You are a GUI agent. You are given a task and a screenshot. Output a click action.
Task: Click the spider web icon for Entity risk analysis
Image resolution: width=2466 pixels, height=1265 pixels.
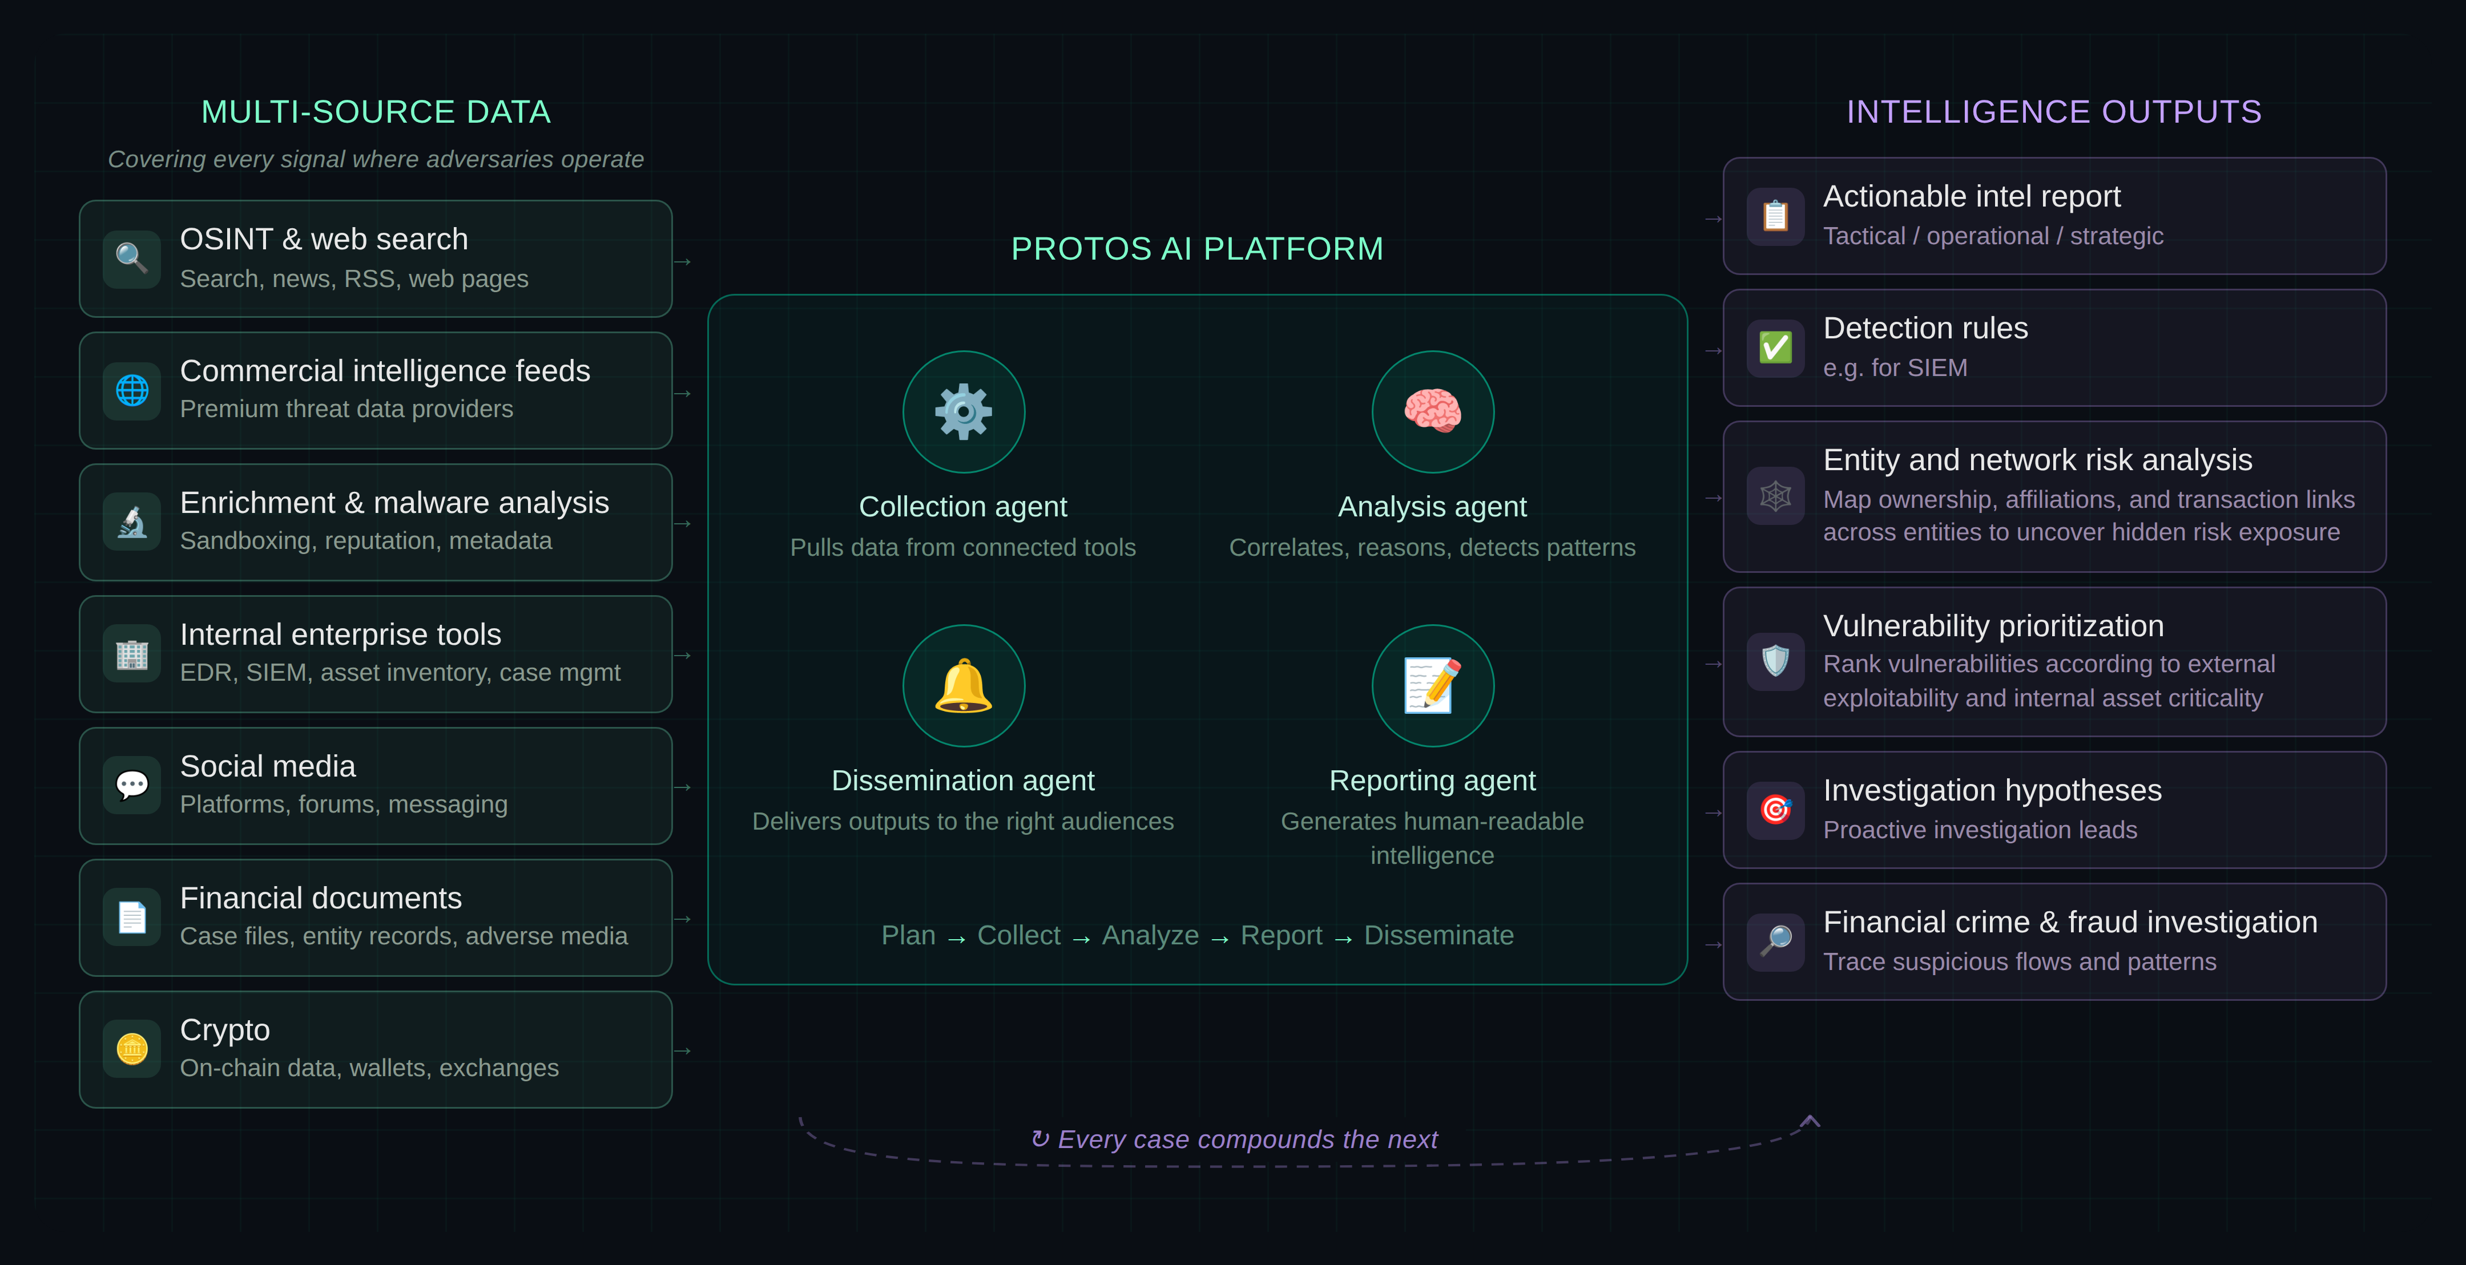(x=1776, y=496)
